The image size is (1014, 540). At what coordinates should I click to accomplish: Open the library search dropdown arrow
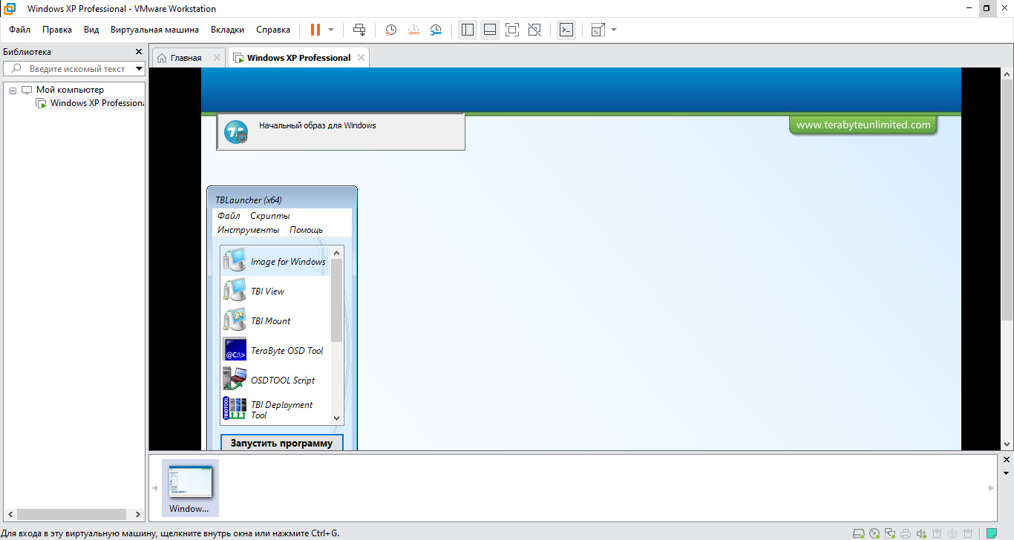140,68
